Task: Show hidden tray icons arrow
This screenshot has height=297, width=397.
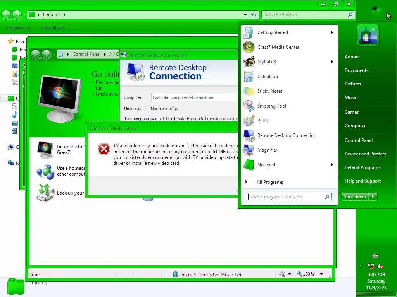Action: (x=361, y=266)
